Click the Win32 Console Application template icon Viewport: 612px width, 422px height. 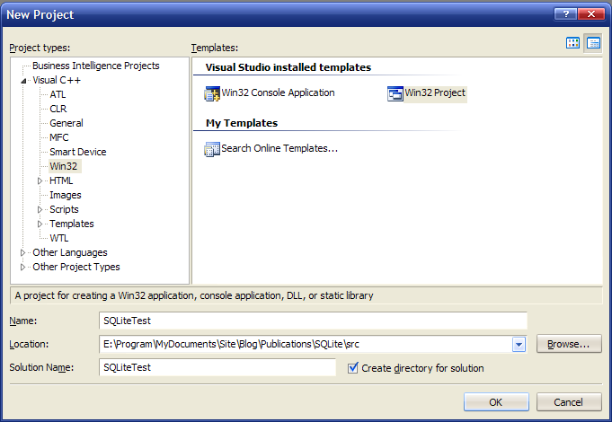tap(212, 94)
